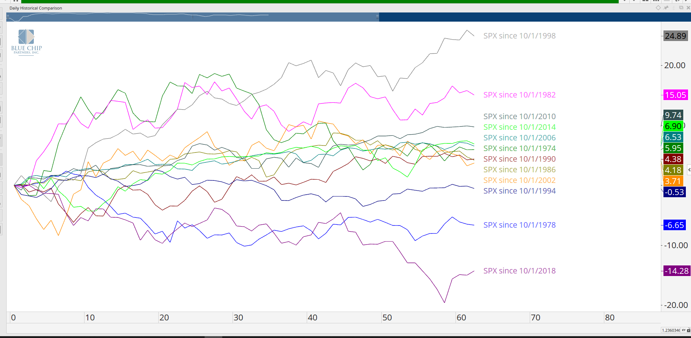Select the SPX since 10/1/2018 label

(x=519, y=271)
